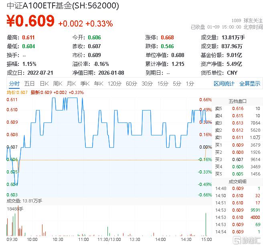Select the 卖4 order row at 0.615
Viewport: 263px width, 247px height.
[237, 116]
